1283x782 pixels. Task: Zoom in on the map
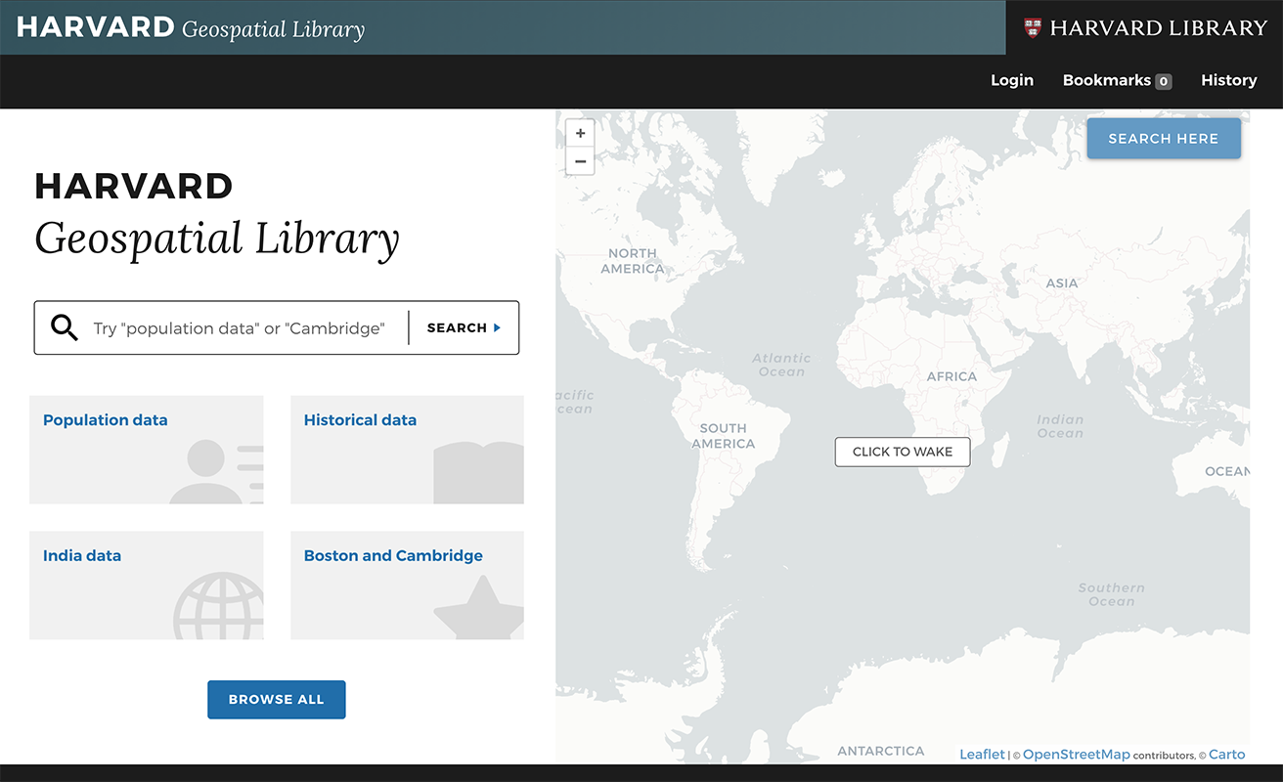click(x=580, y=134)
